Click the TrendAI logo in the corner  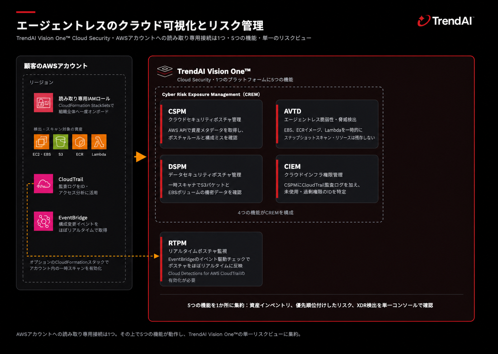coord(445,21)
